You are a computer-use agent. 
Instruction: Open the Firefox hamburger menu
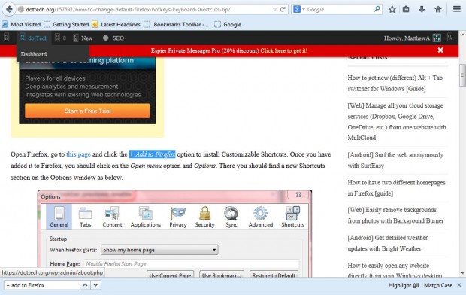coord(457,9)
